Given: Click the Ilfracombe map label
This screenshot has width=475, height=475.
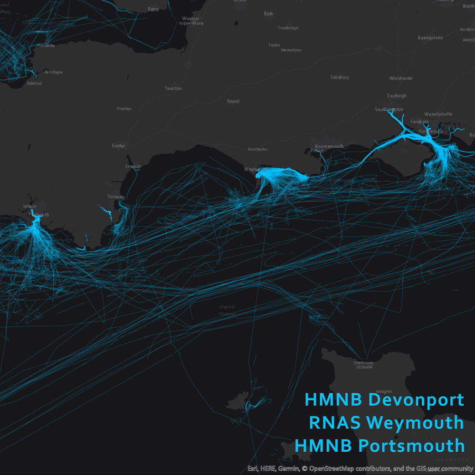Looking at the screenshot, I should coord(46,46).
